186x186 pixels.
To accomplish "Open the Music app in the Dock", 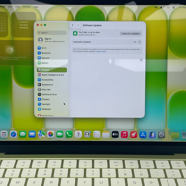I will coord(124,135).
